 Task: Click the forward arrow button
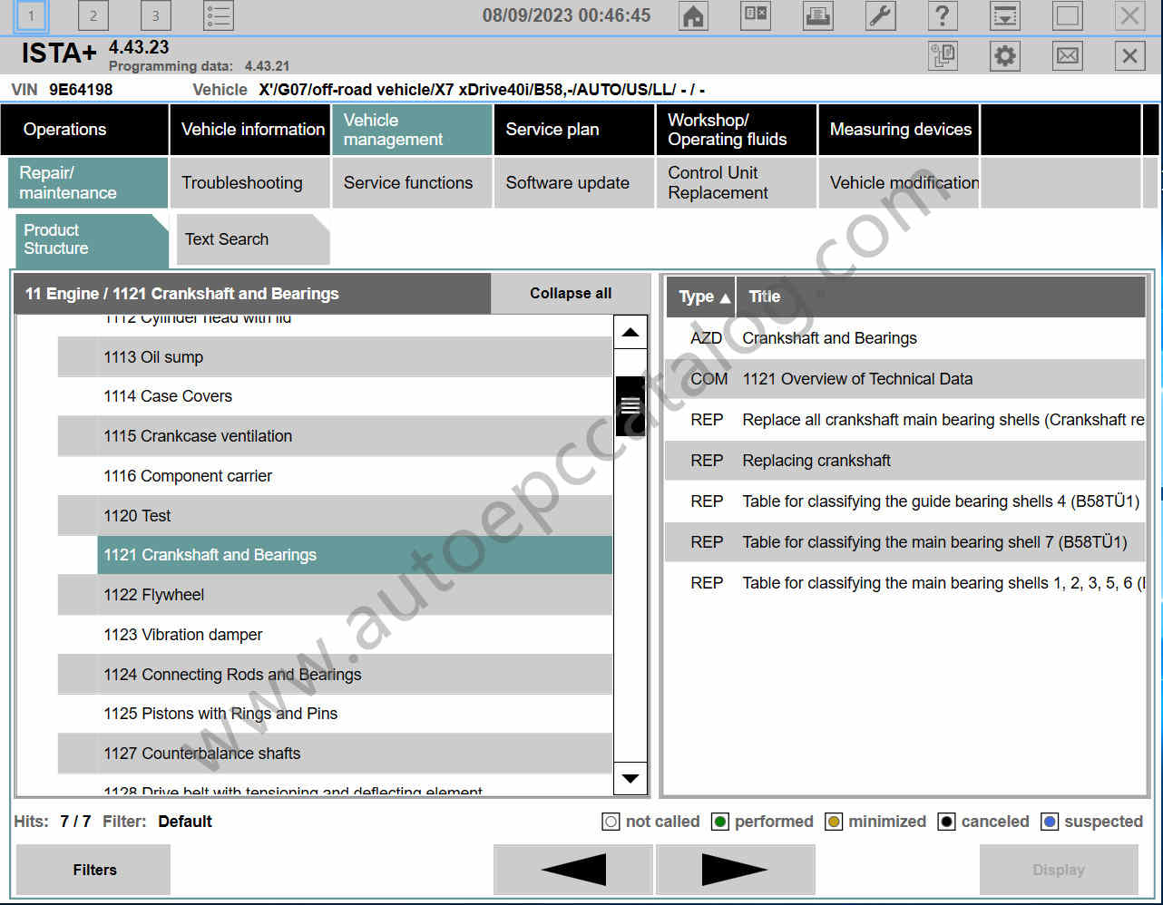click(x=736, y=870)
